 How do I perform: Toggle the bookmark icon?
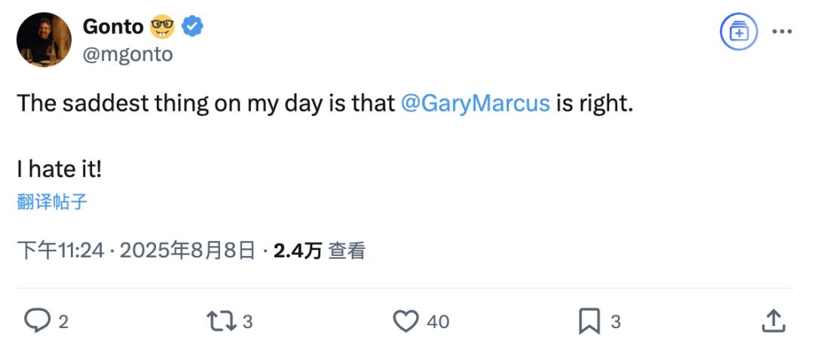coord(589,321)
